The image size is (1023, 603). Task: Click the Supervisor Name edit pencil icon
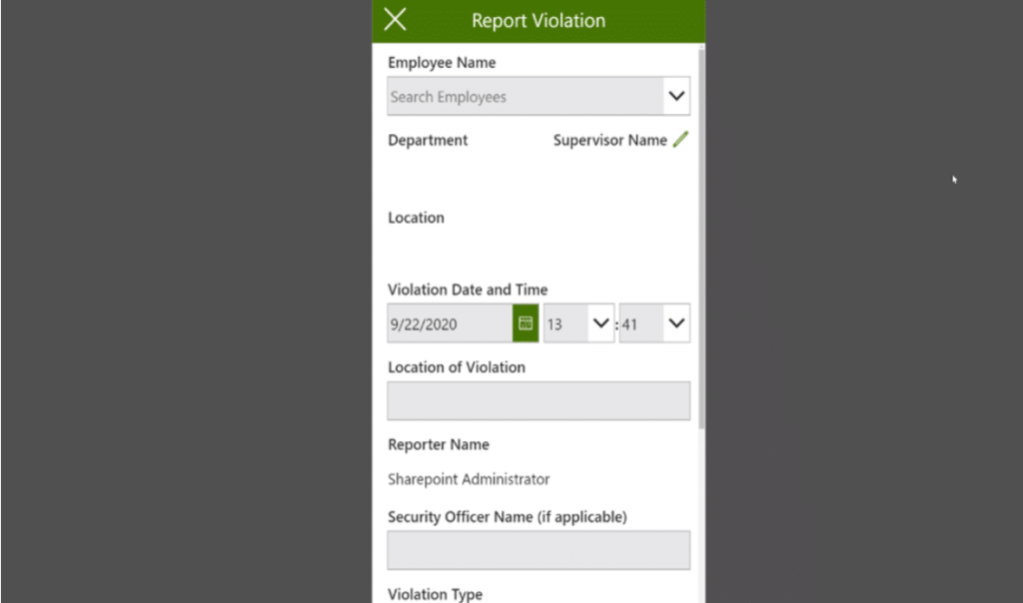point(680,140)
